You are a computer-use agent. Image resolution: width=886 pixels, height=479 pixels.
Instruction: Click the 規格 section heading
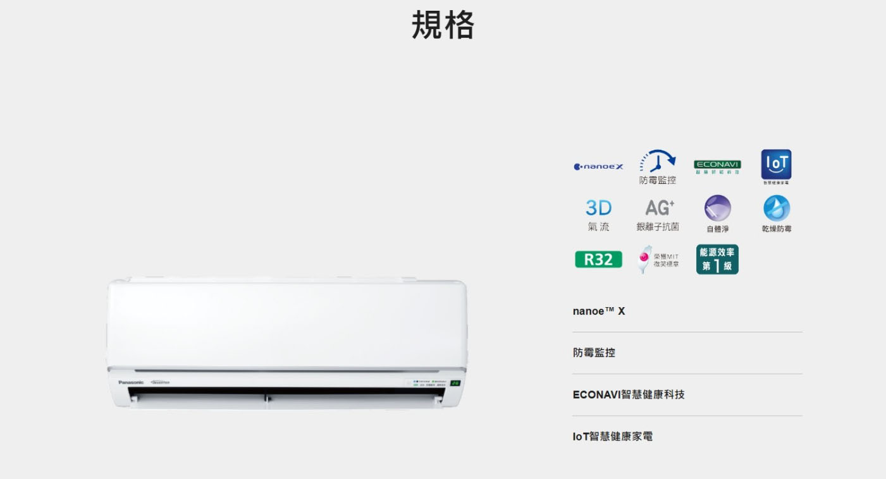tap(443, 25)
